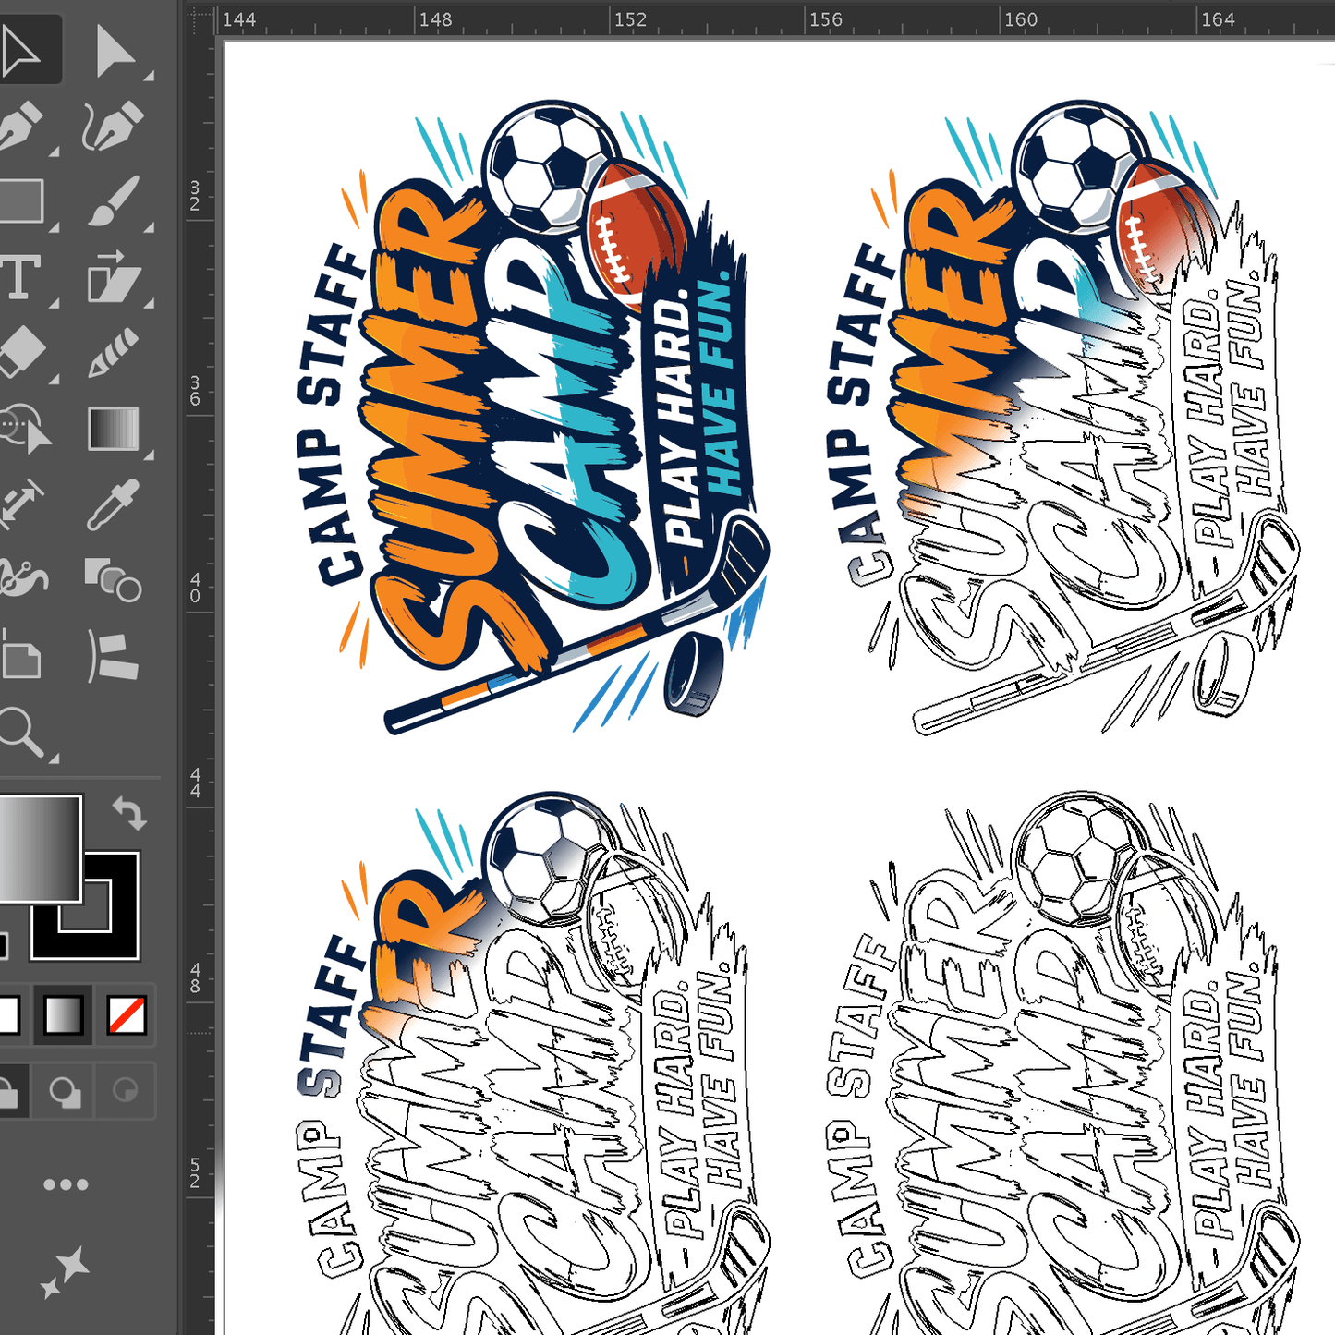Select the square-to-parallelogram transform tool

115,277
